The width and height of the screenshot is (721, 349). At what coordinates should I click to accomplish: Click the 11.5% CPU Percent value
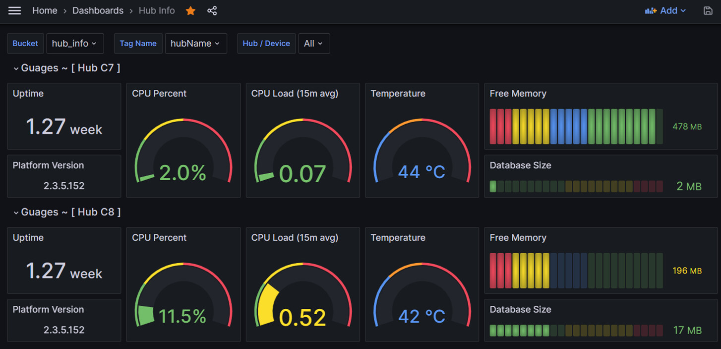(182, 316)
